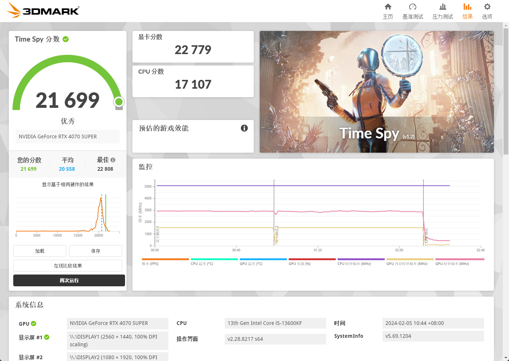Select the yellow GPU 内存时钟频率 (MHz) legend swatch

(x=410, y=259)
